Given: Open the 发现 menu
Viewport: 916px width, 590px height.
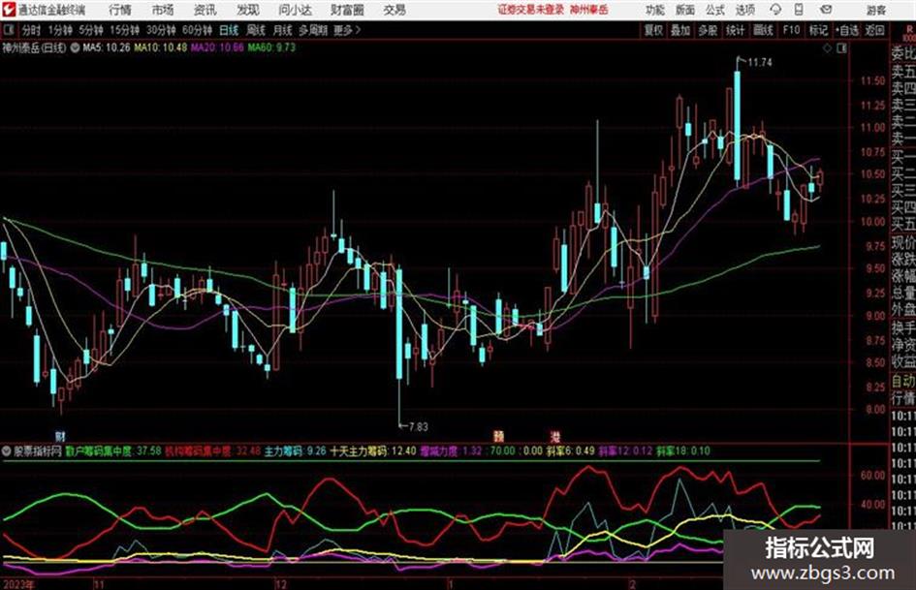Looking at the screenshot, I should pos(248,10).
